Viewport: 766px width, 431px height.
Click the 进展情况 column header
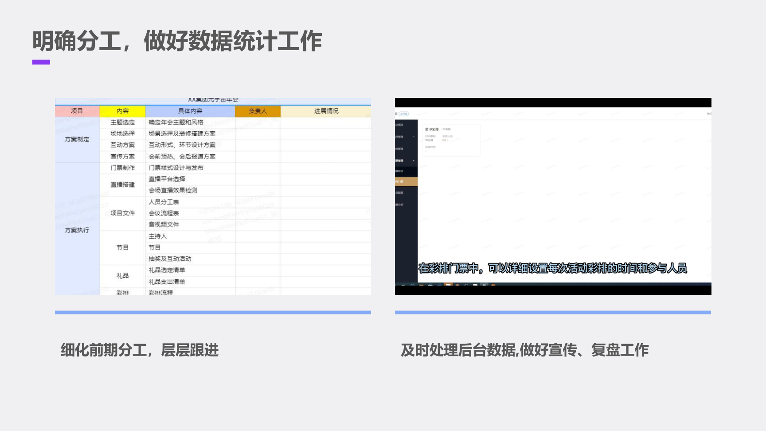click(326, 111)
